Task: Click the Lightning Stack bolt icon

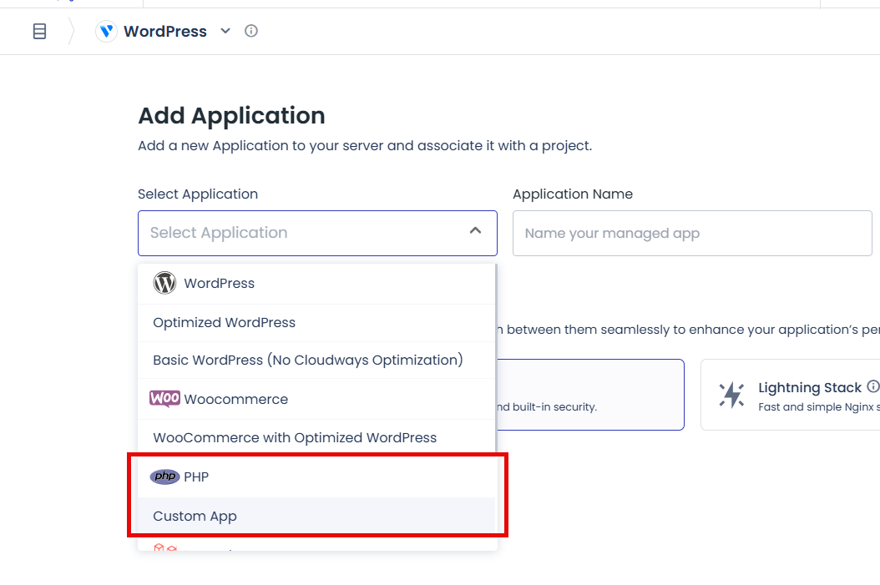Action: [x=732, y=395]
